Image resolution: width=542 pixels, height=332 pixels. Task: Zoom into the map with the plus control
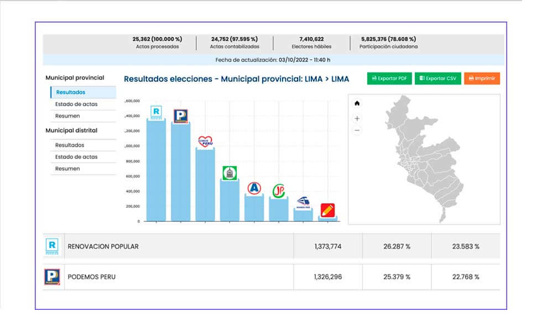coord(358,118)
